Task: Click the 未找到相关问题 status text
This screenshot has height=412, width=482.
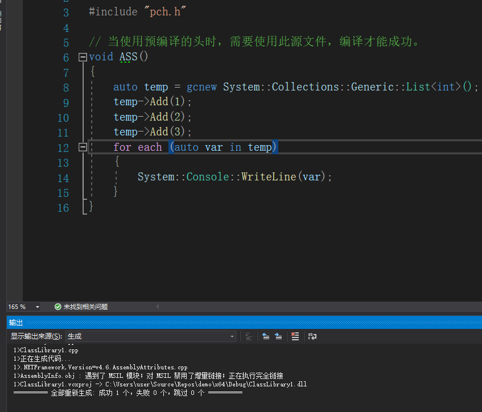Action: point(85,307)
